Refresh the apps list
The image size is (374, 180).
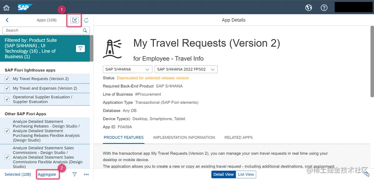pyautogui.click(x=86, y=20)
